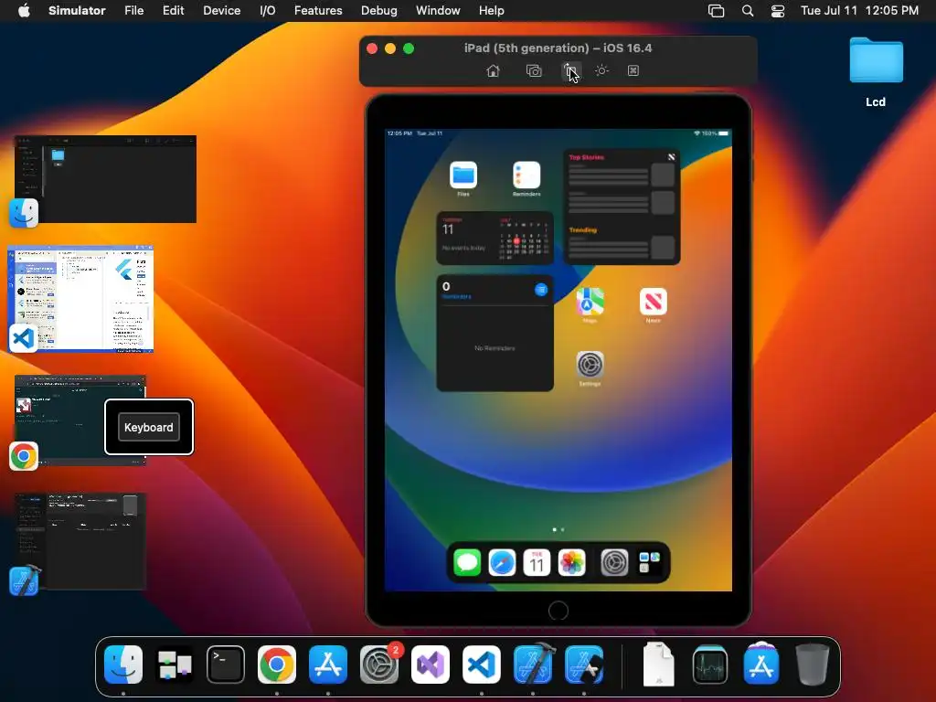Viewport: 936px width, 702px height.
Task: Switch to the VS Code window thumbnail
Action: (80, 299)
